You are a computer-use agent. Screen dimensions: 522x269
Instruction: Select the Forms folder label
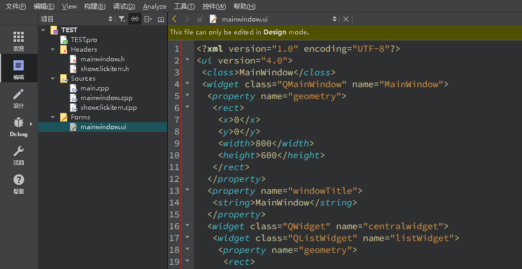(80, 117)
